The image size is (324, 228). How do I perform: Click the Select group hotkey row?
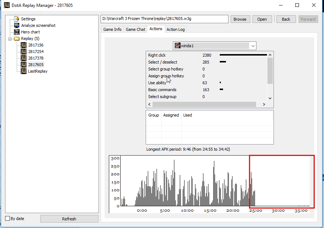click(206, 69)
